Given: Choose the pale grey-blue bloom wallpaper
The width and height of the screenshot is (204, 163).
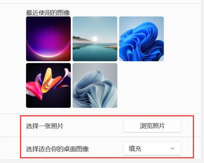Looking at the screenshot, I should pos(95,86).
